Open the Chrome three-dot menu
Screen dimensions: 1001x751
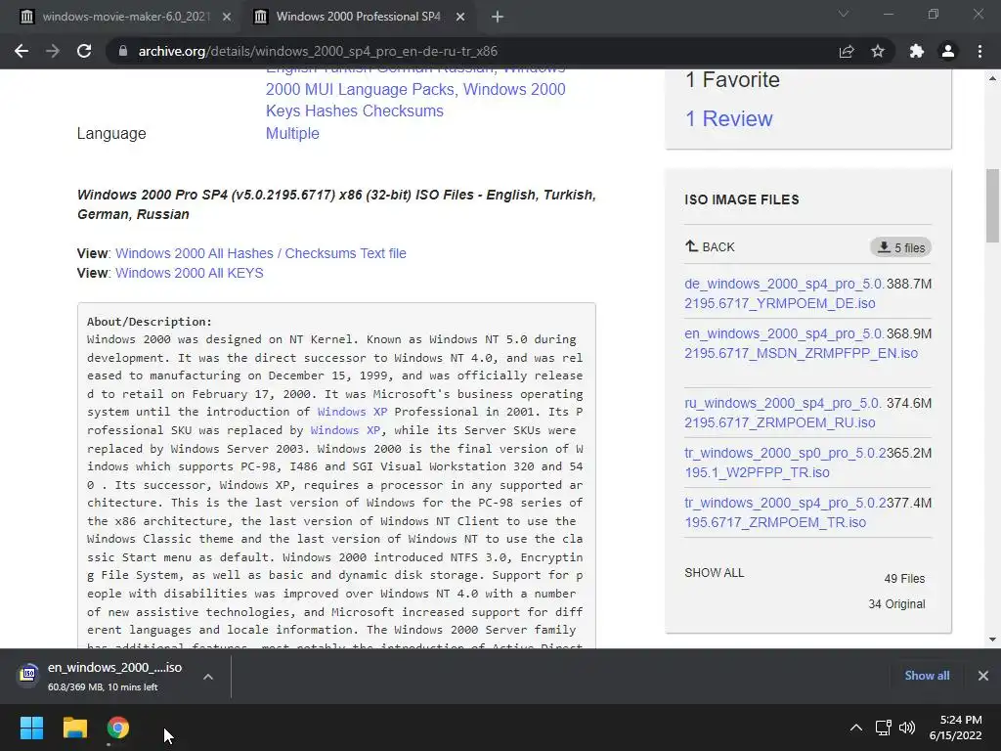coord(979,51)
